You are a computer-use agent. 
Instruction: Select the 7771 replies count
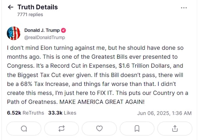30,15
